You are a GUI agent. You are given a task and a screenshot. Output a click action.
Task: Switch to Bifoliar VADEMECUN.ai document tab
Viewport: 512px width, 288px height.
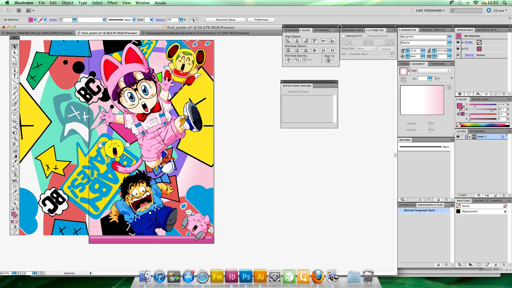39,33
